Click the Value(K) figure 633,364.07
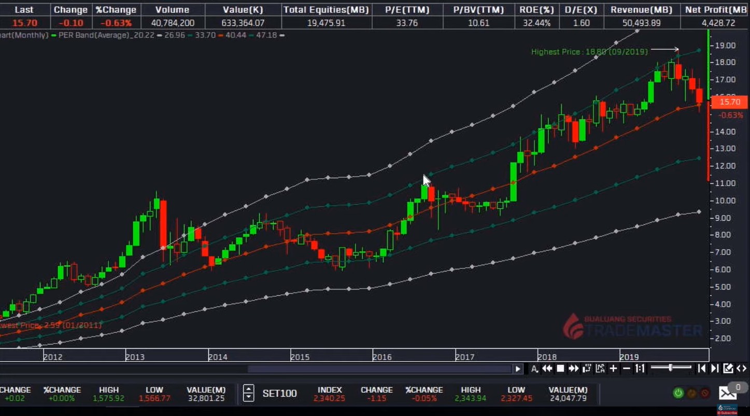The height and width of the screenshot is (416, 750). pyautogui.click(x=243, y=23)
